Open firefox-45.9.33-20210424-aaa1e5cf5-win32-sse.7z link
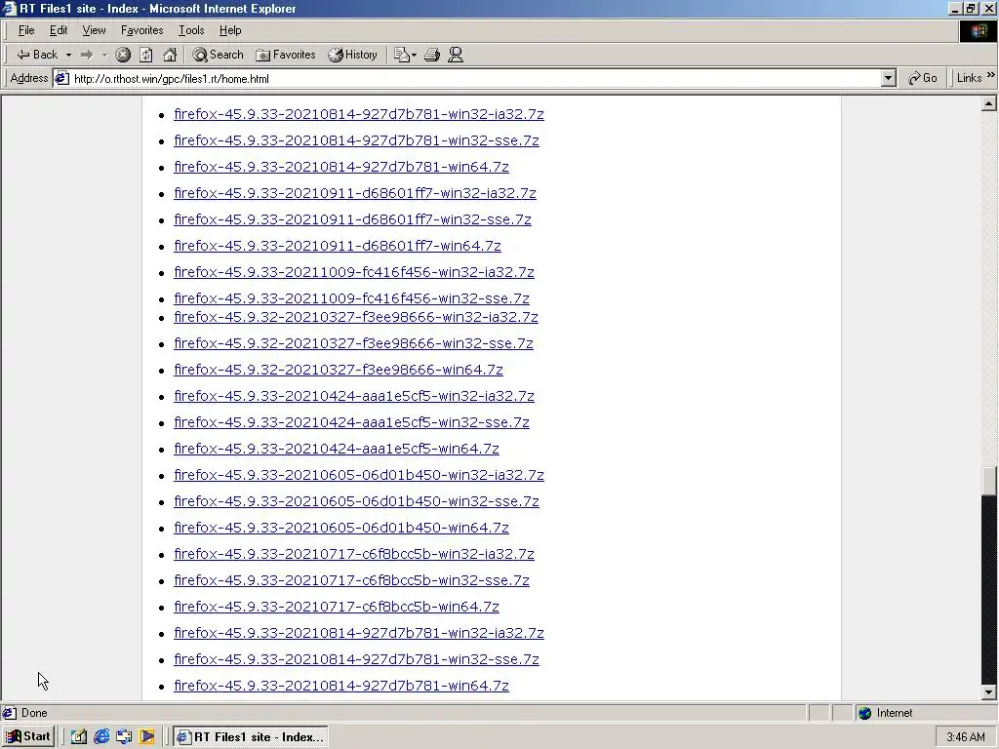Image resolution: width=999 pixels, height=749 pixels. [351, 422]
